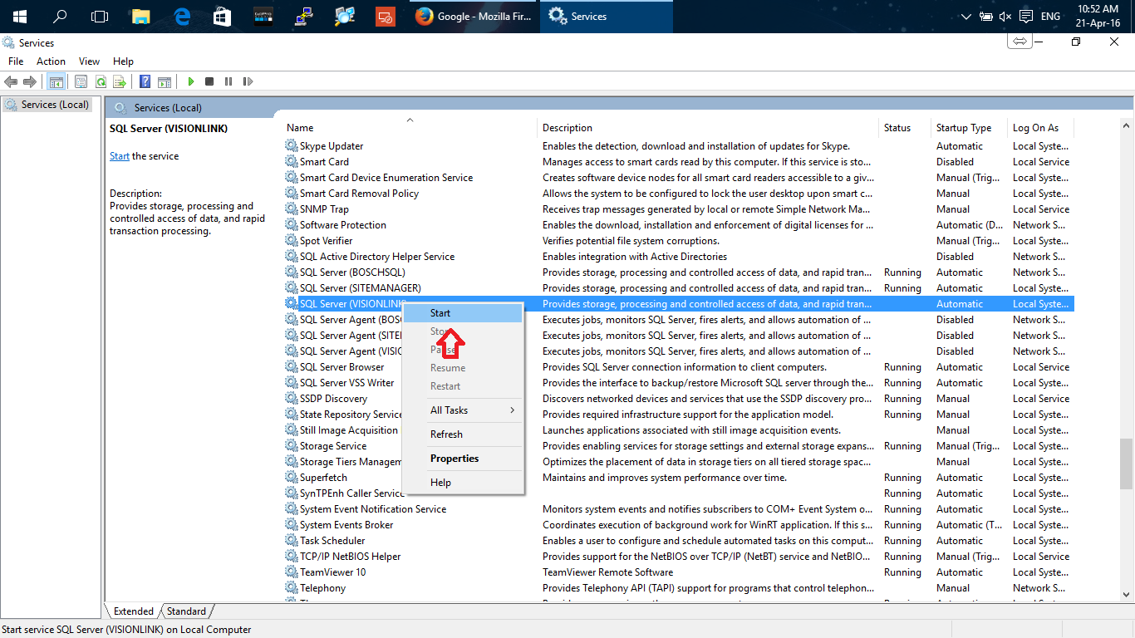Select the SSDP Discovery service row
Screen dimensions: 1135x638
(679, 399)
